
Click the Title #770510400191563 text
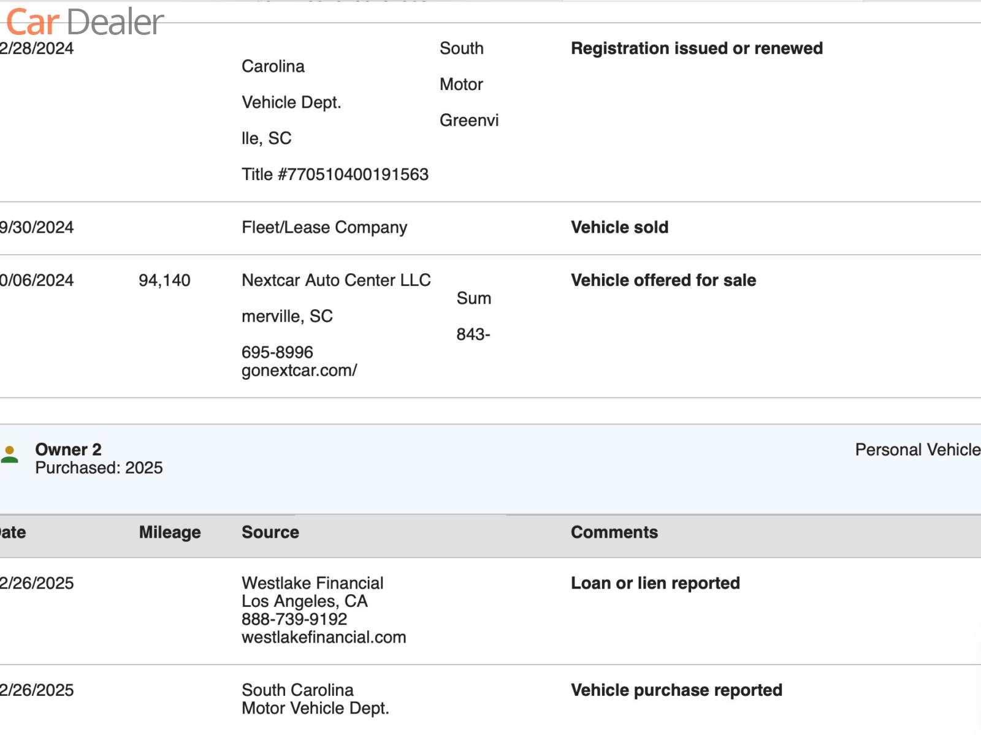pyautogui.click(x=335, y=175)
